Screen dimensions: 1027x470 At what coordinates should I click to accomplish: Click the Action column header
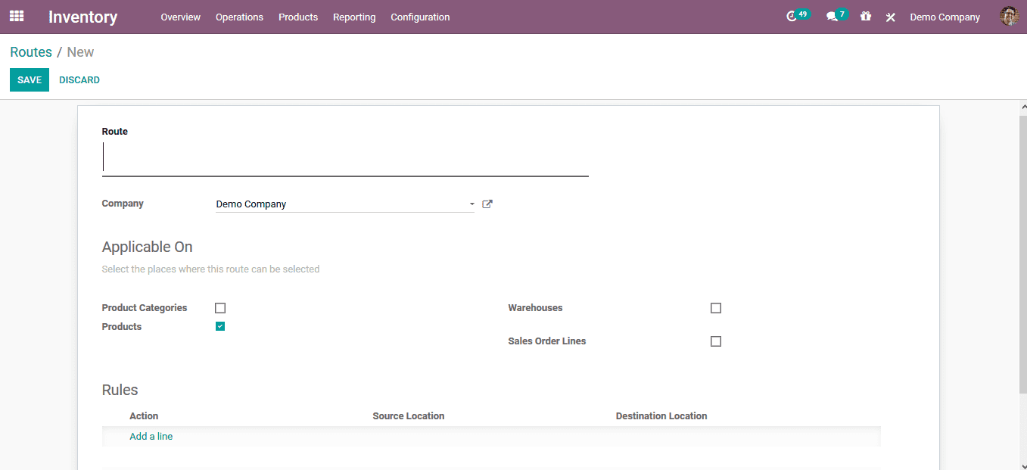[x=144, y=416]
